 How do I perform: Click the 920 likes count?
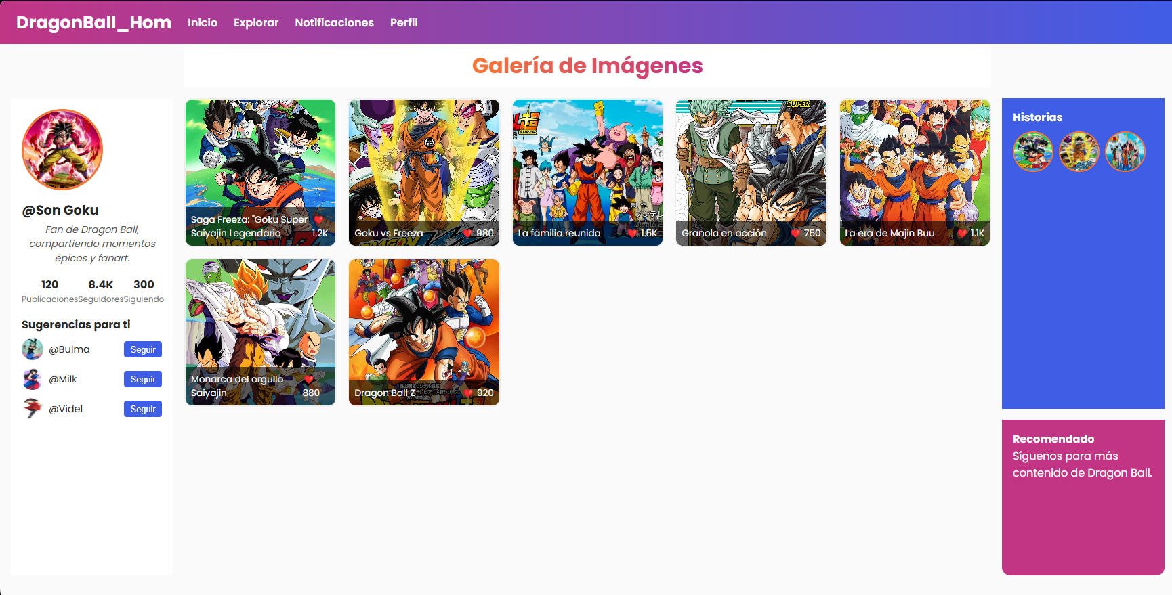pyautogui.click(x=485, y=393)
